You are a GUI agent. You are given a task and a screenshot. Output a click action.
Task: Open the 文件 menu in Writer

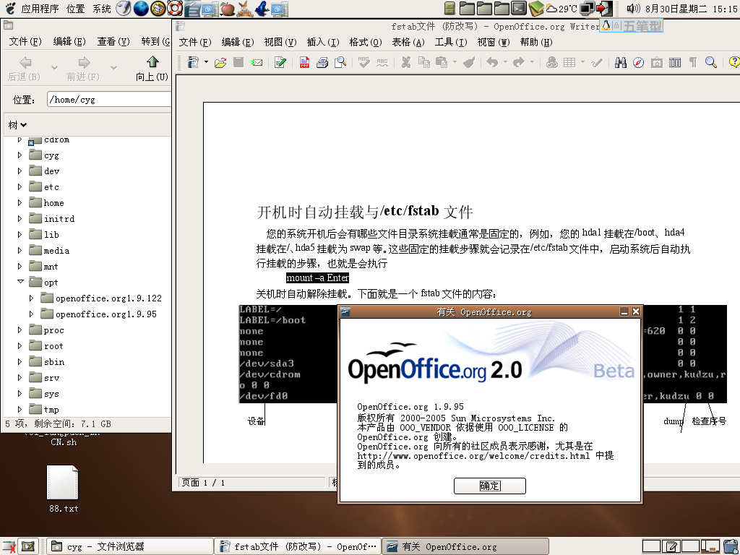[194, 42]
